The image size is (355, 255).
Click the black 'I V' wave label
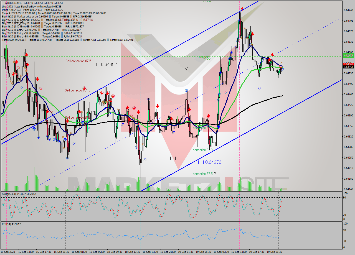pos(185,68)
